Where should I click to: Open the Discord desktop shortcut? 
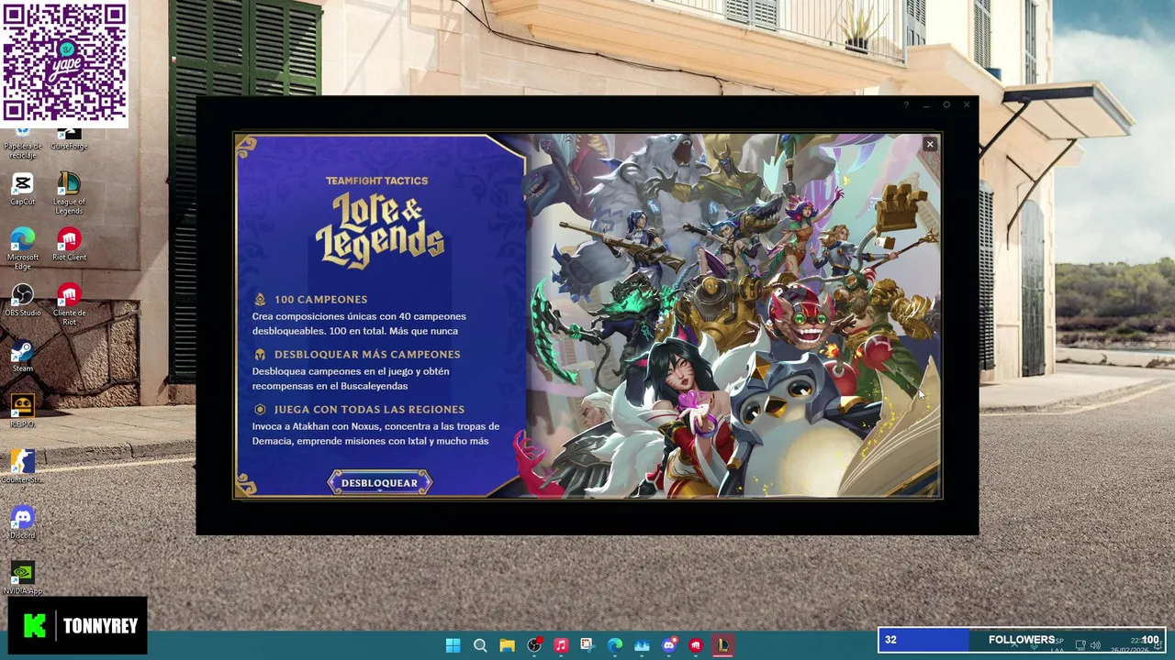[23, 522]
